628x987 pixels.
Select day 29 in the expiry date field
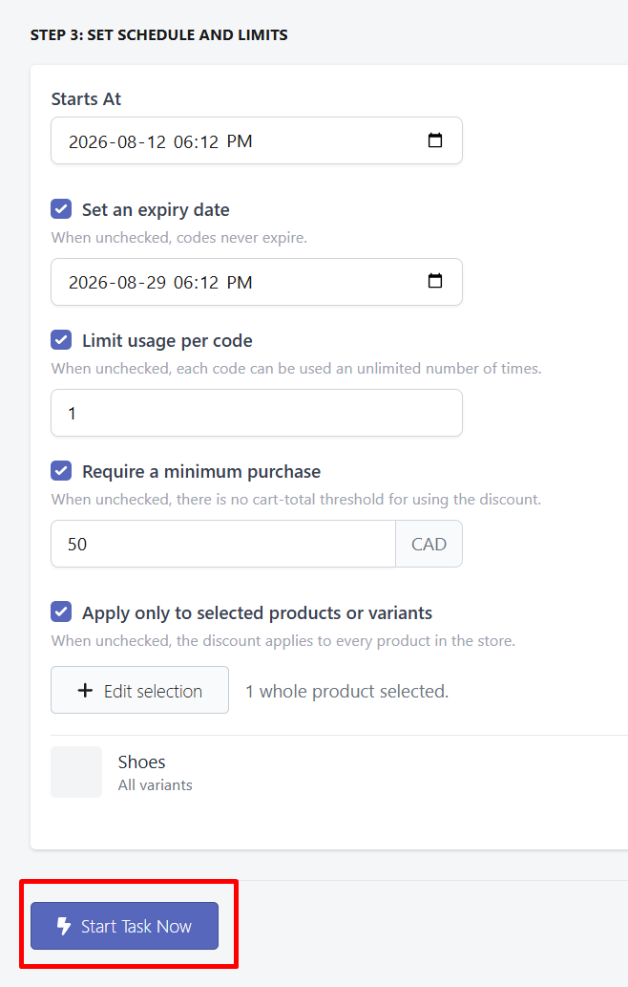coord(156,283)
